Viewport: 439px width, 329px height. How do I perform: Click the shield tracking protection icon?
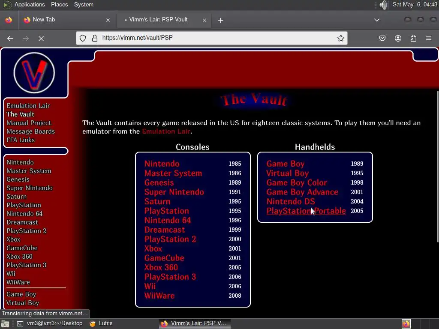(x=83, y=38)
